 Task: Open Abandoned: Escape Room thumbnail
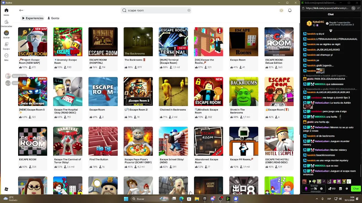click(x=208, y=141)
